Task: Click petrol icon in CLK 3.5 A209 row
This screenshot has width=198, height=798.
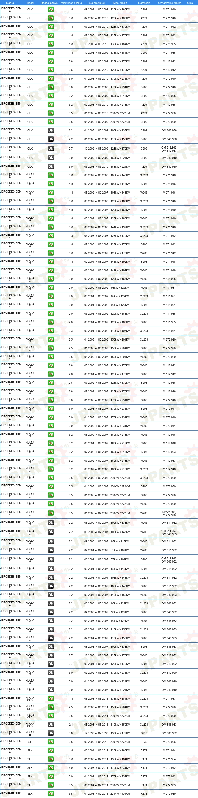Action: [51, 113]
